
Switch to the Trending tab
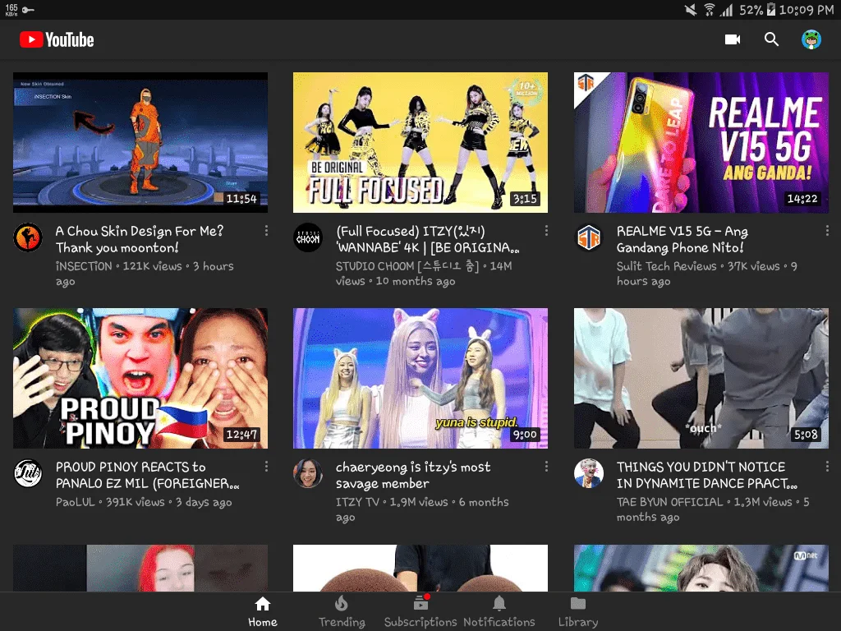point(342,611)
